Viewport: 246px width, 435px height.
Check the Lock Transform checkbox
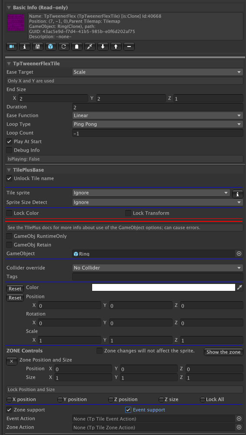pos(128,213)
